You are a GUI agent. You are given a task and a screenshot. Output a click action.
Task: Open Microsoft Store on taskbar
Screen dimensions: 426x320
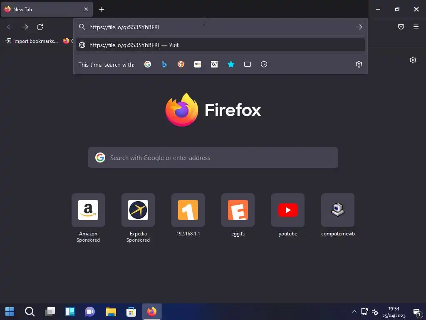click(131, 312)
